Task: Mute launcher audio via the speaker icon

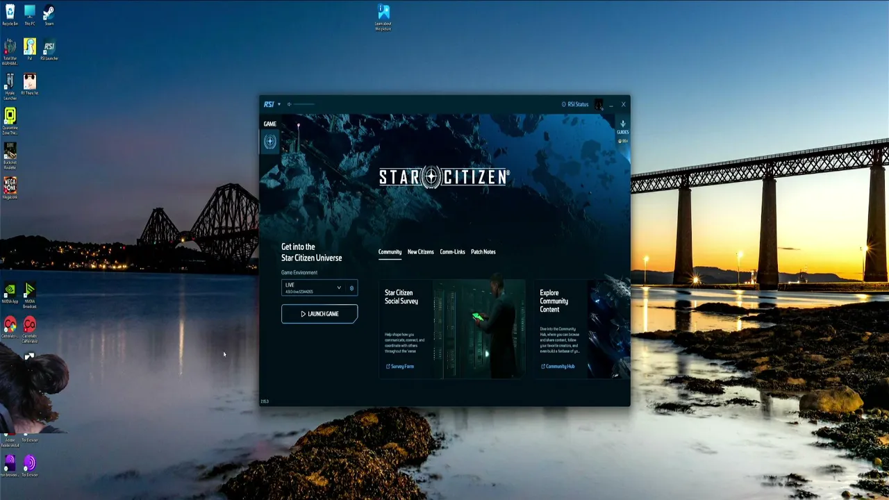Action: click(x=289, y=104)
